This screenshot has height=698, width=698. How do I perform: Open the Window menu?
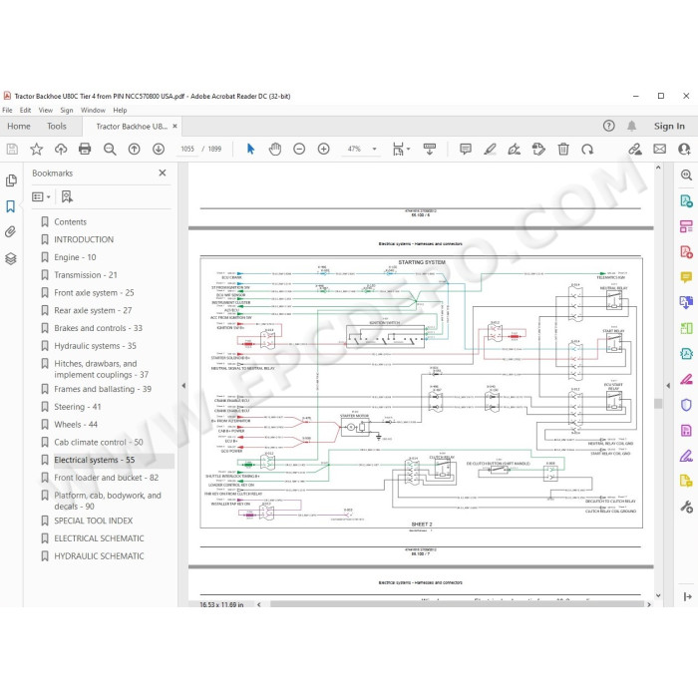(x=93, y=110)
